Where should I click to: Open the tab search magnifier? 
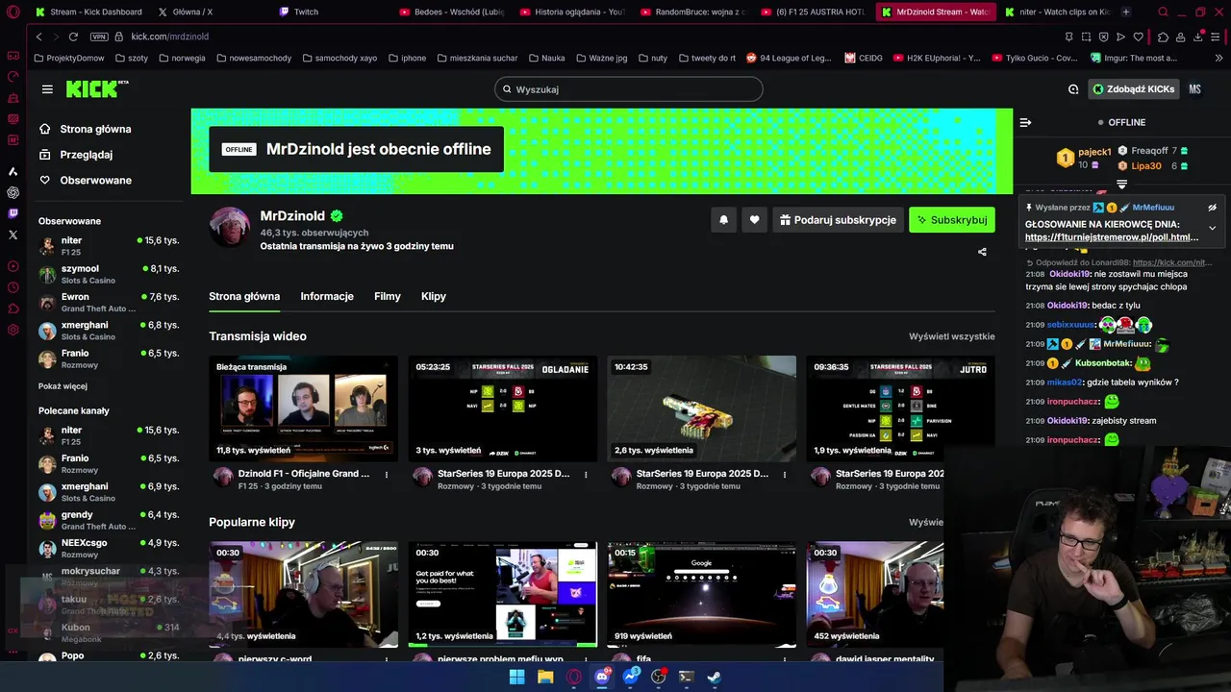1163,12
